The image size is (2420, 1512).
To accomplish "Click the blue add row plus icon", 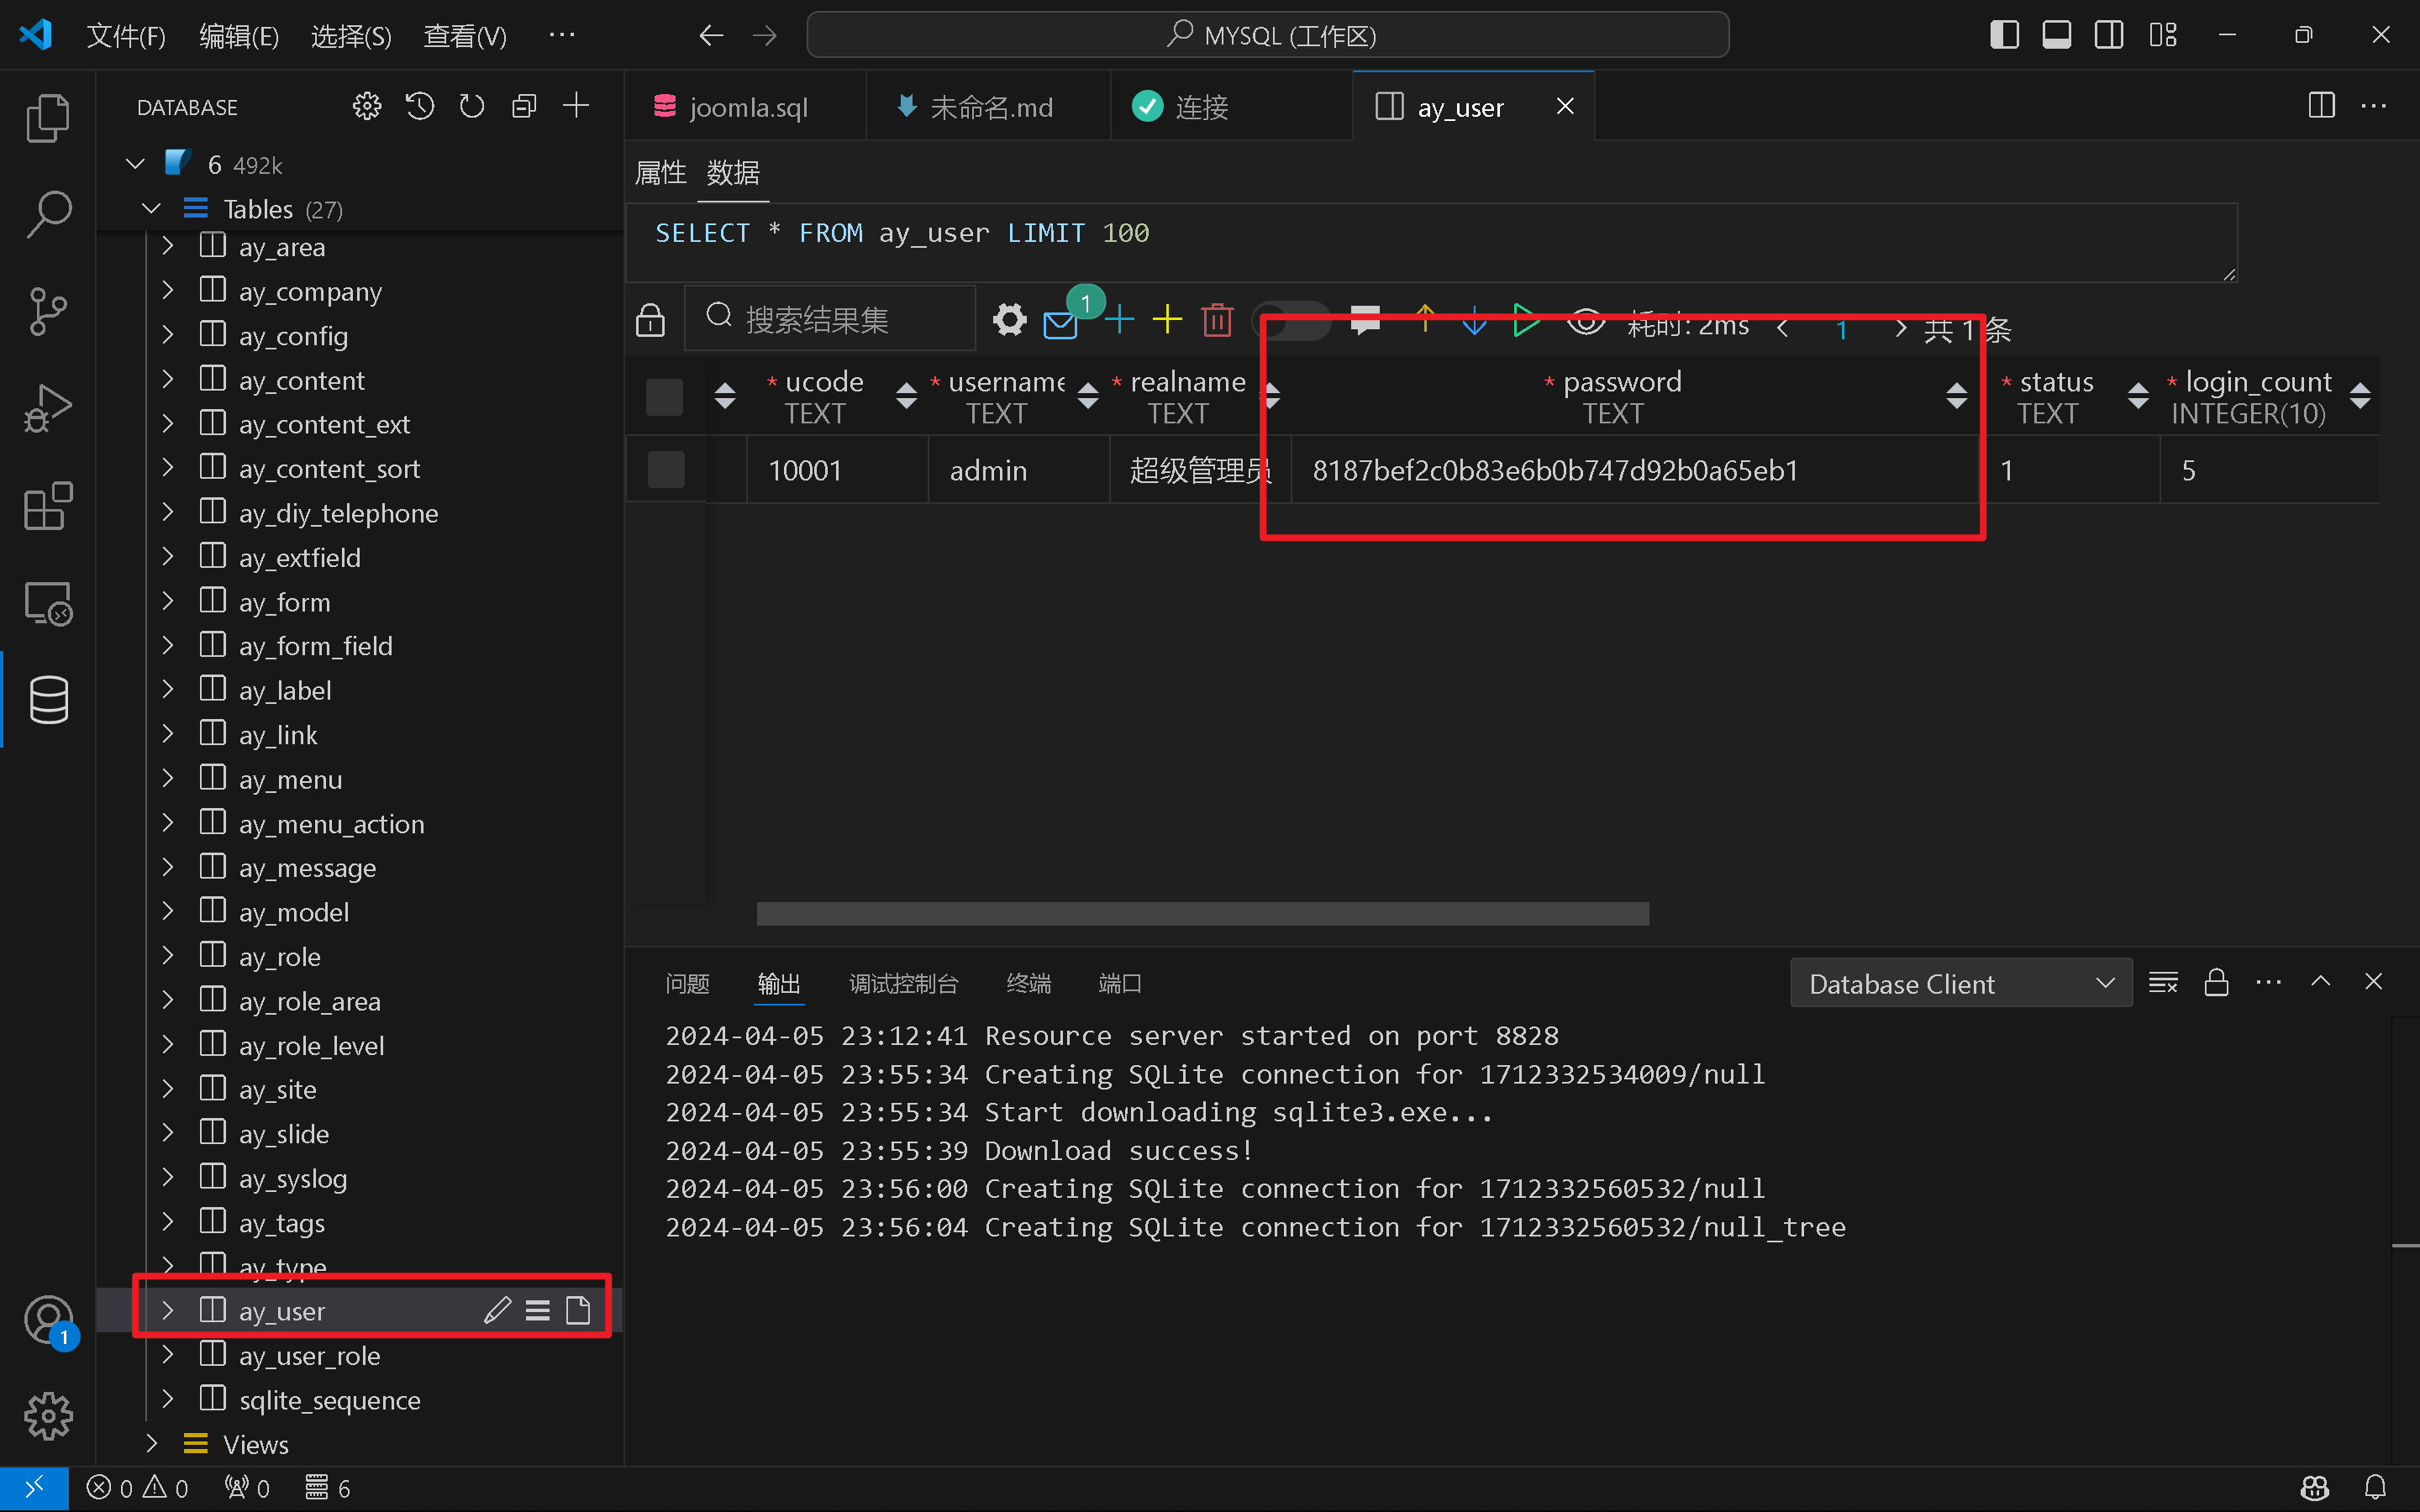I will point(1119,320).
